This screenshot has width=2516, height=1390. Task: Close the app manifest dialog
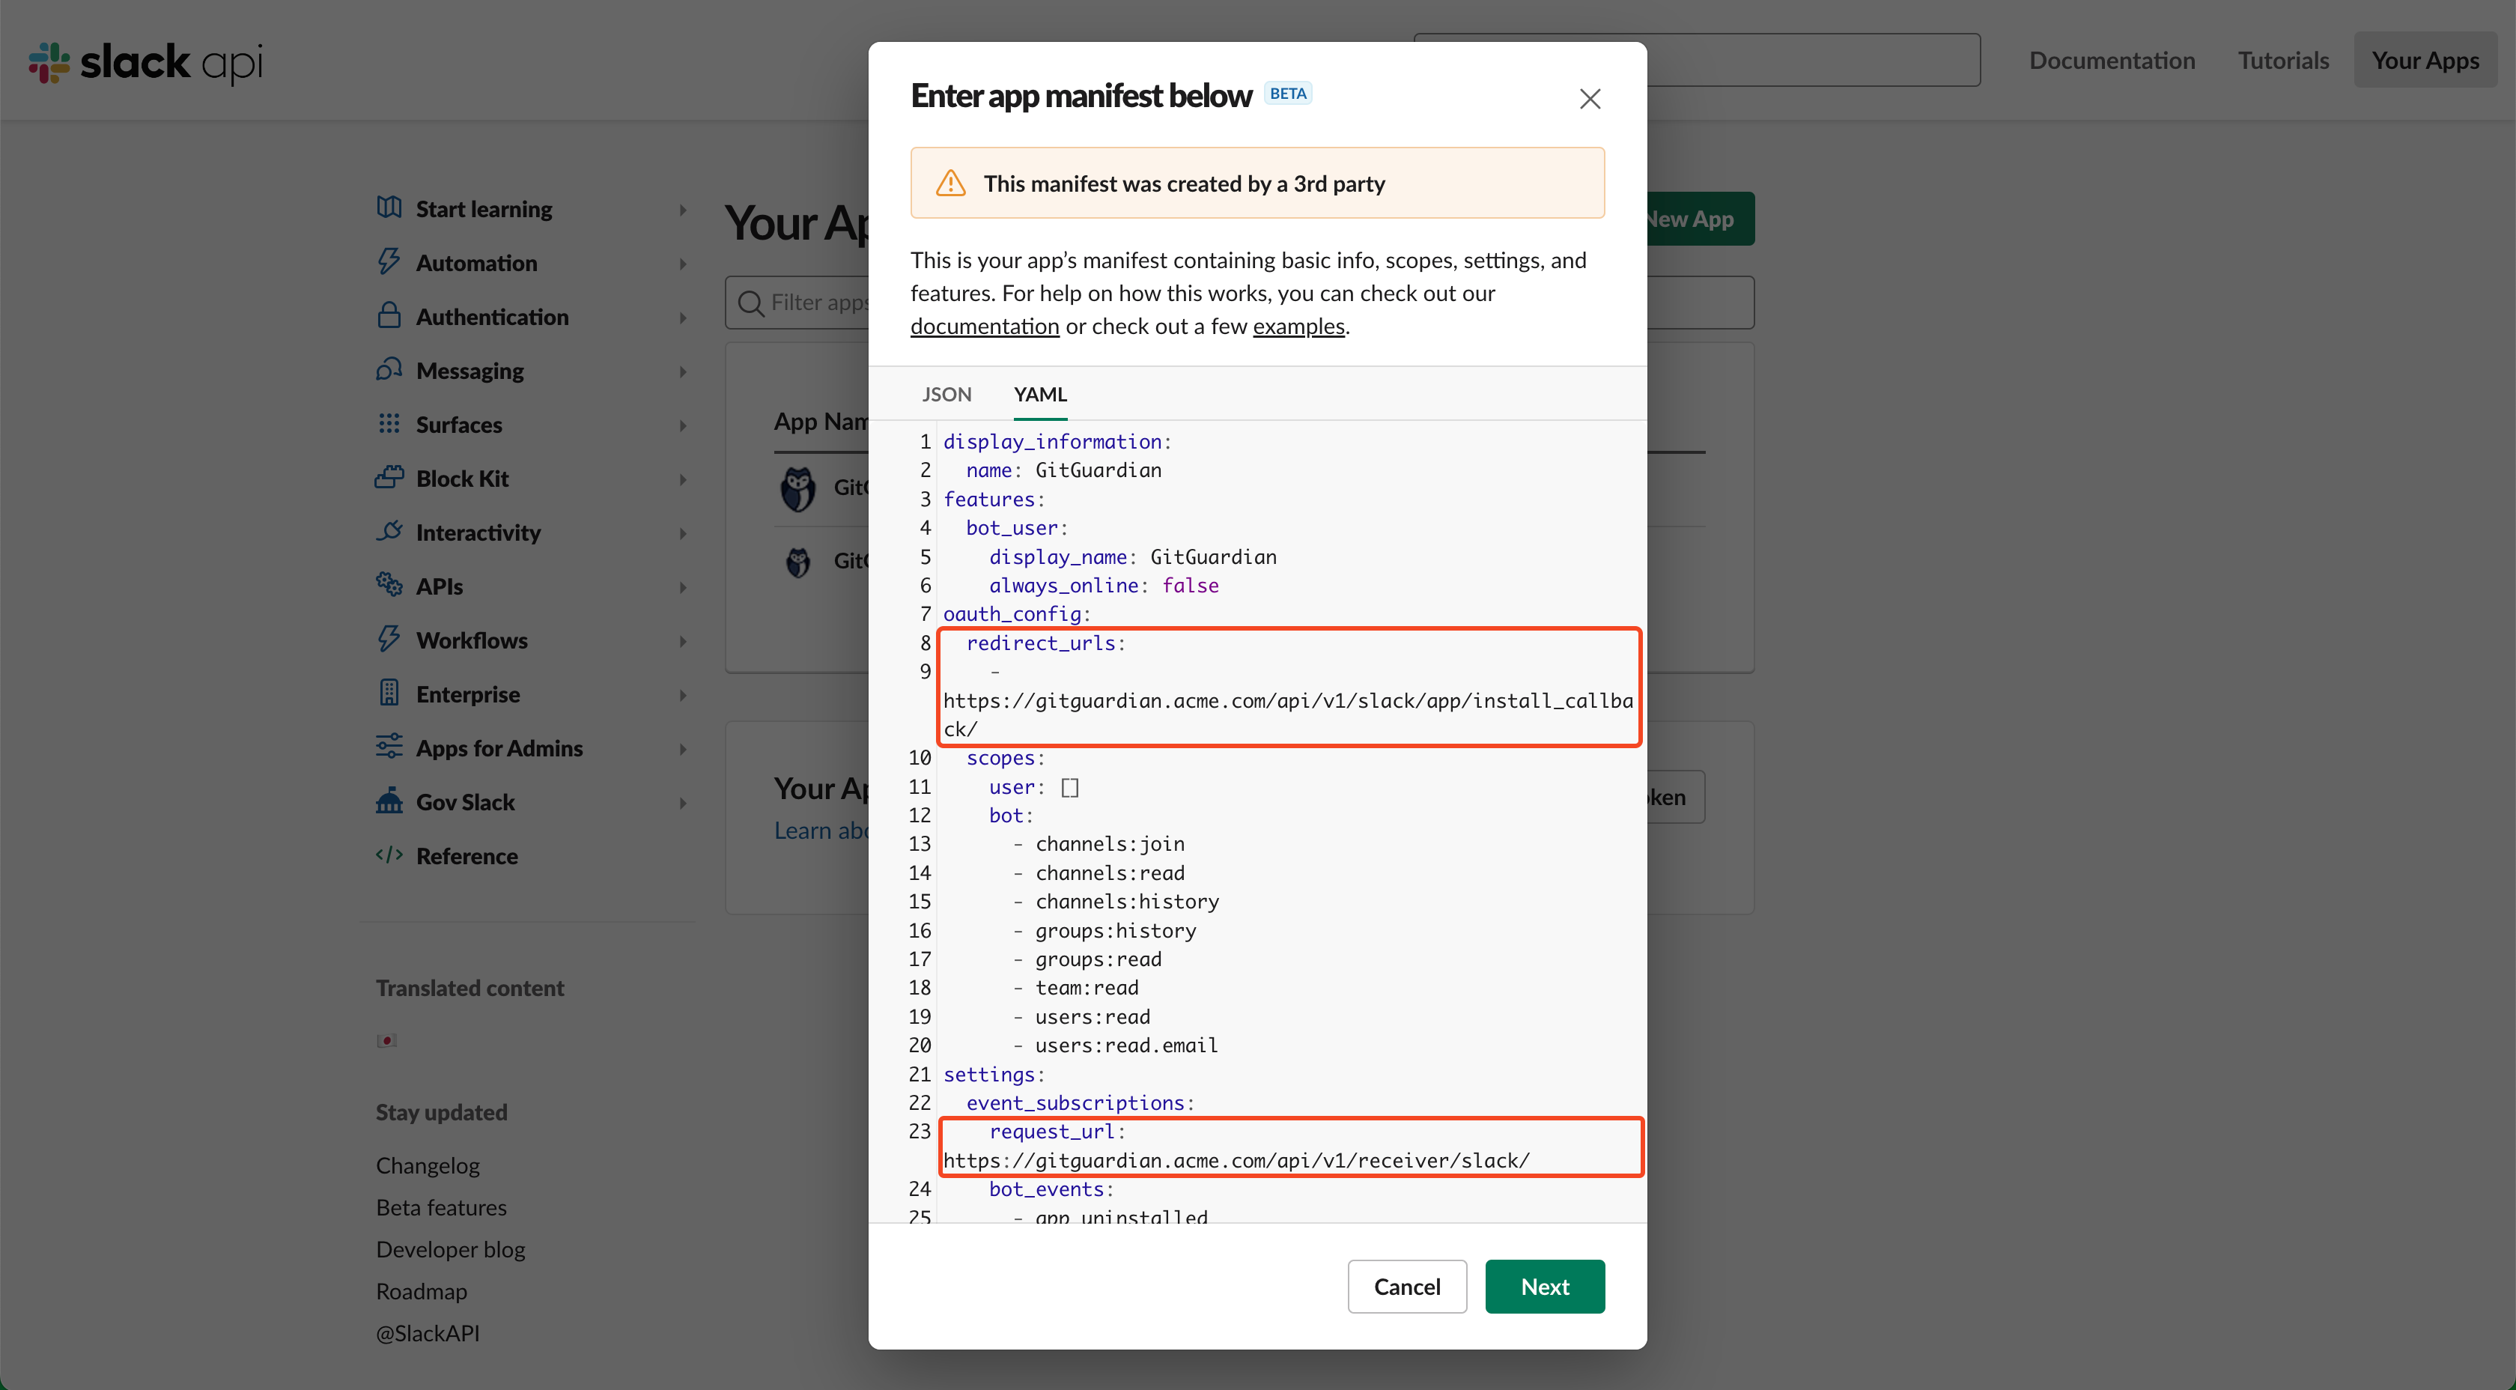(1590, 99)
